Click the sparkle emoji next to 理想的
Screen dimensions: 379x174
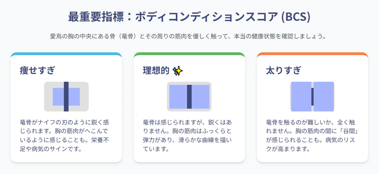pyautogui.click(x=178, y=71)
